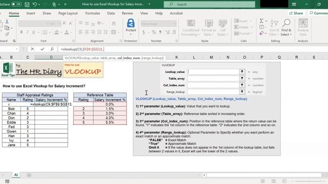Switch to the Data tab
This screenshot has width=328, height=184.
[111, 13]
